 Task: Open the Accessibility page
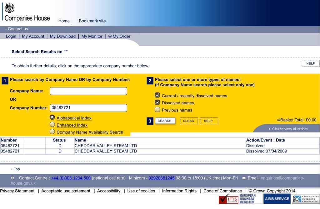(x=109, y=191)
